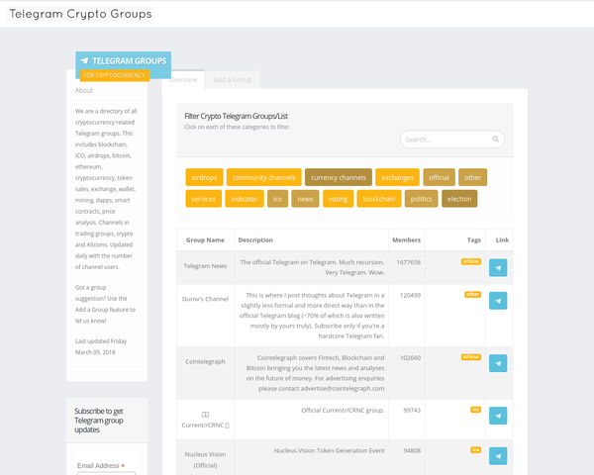The height and width of the screenshot is (475, 594).
Task: Switch to the Add a Group tab
Action: tap(233, 79)
